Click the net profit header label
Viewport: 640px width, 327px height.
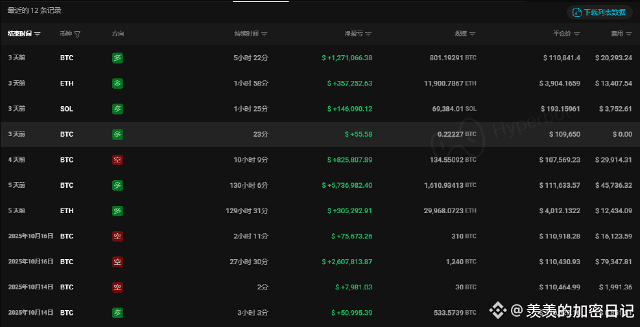pos(353,34)
